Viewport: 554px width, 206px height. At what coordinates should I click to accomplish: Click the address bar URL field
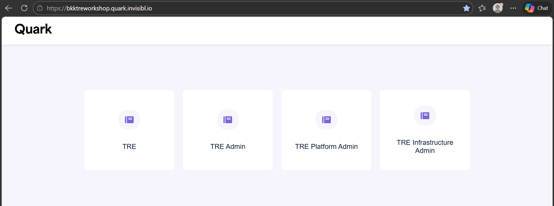(231, 8)
